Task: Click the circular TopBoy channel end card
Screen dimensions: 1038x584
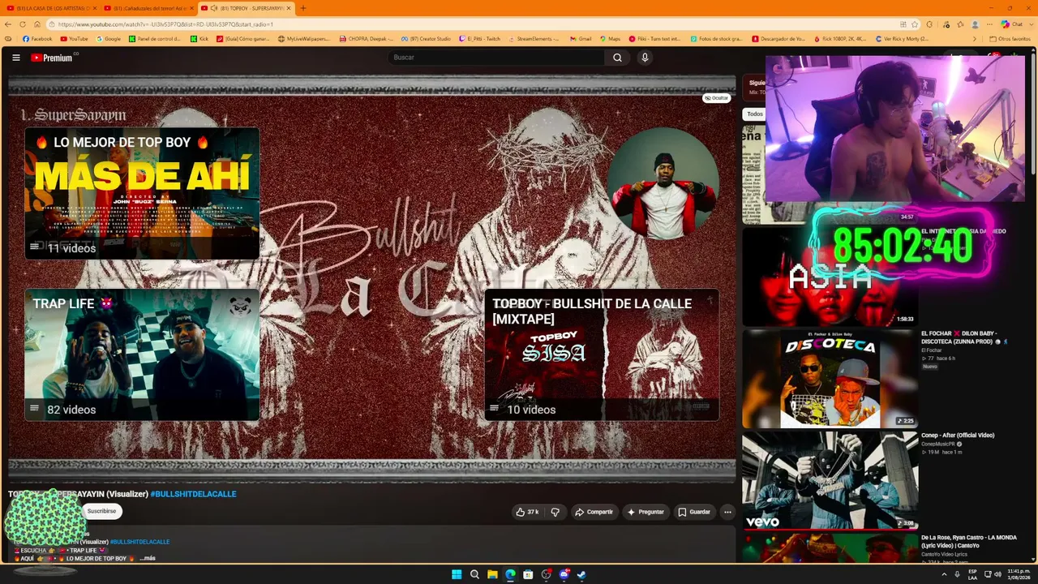Action: (x=663, y=183)
